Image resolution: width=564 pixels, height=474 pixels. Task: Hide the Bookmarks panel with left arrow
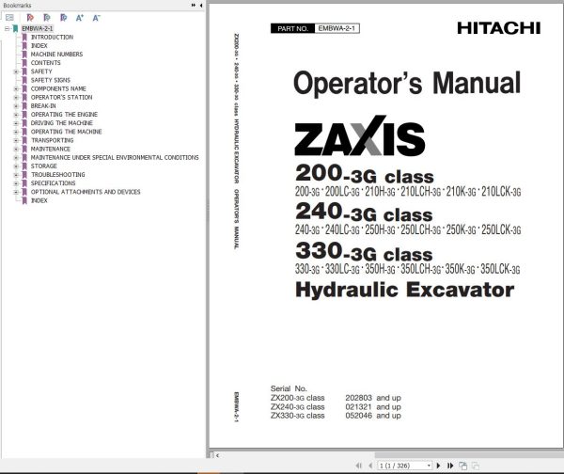pyautogui.click(x=201, y=5)
